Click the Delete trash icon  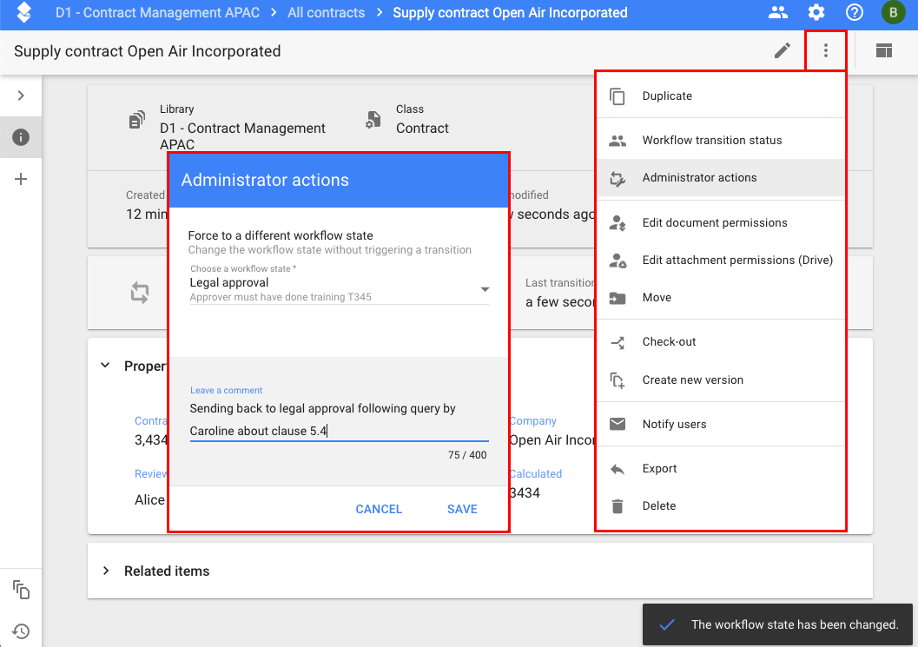618,506
